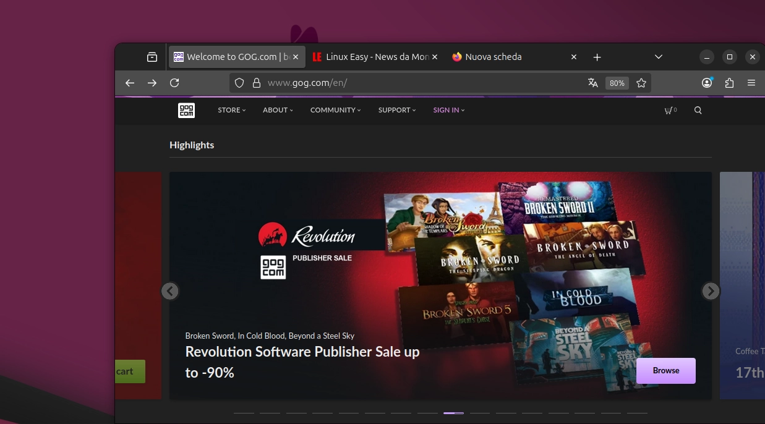The height and width of the screenshot is (424, 765).
Task: Reload the current page
Action: pos(174,82)
